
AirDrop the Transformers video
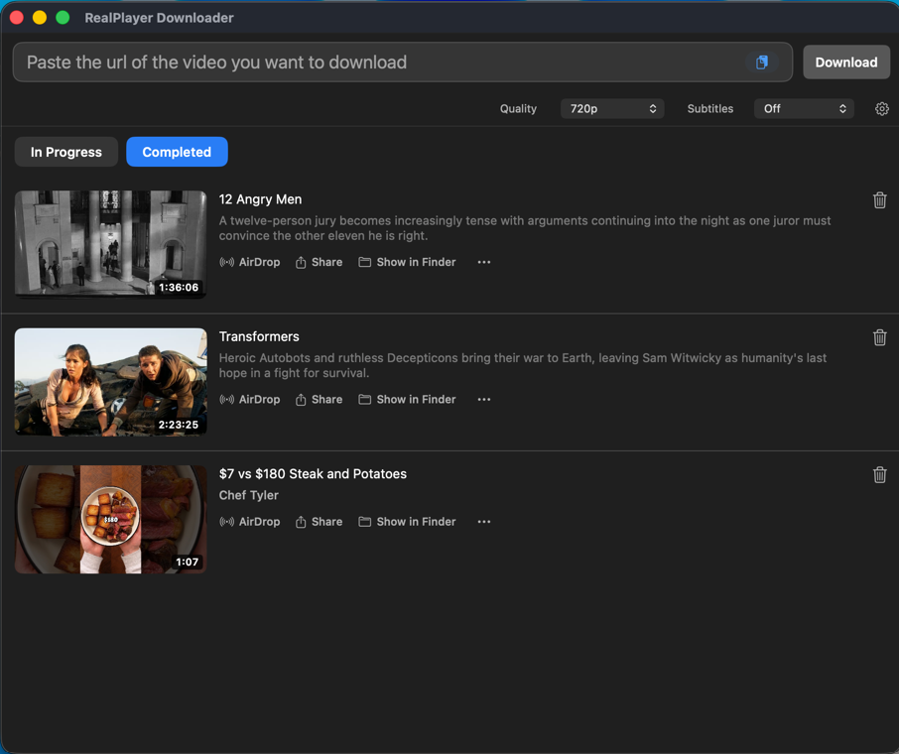point(250,399)
